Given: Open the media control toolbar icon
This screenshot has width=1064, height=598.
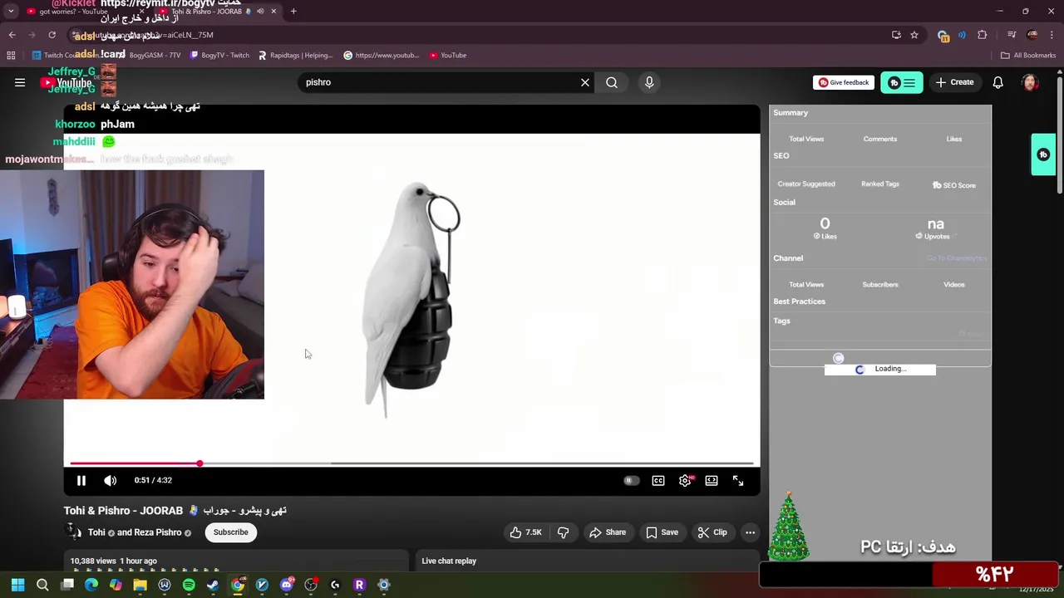Looking at the screenshot, I should coord(1012,35).
